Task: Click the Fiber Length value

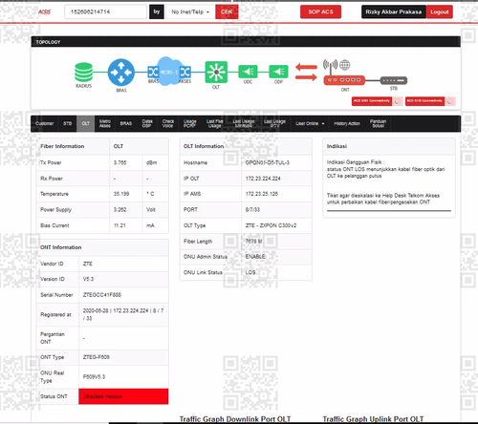Action: (x=253, y=242)
